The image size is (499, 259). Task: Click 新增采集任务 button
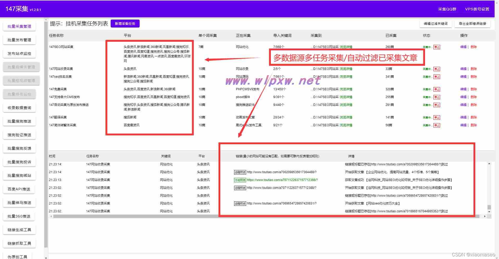click(125, 23)
